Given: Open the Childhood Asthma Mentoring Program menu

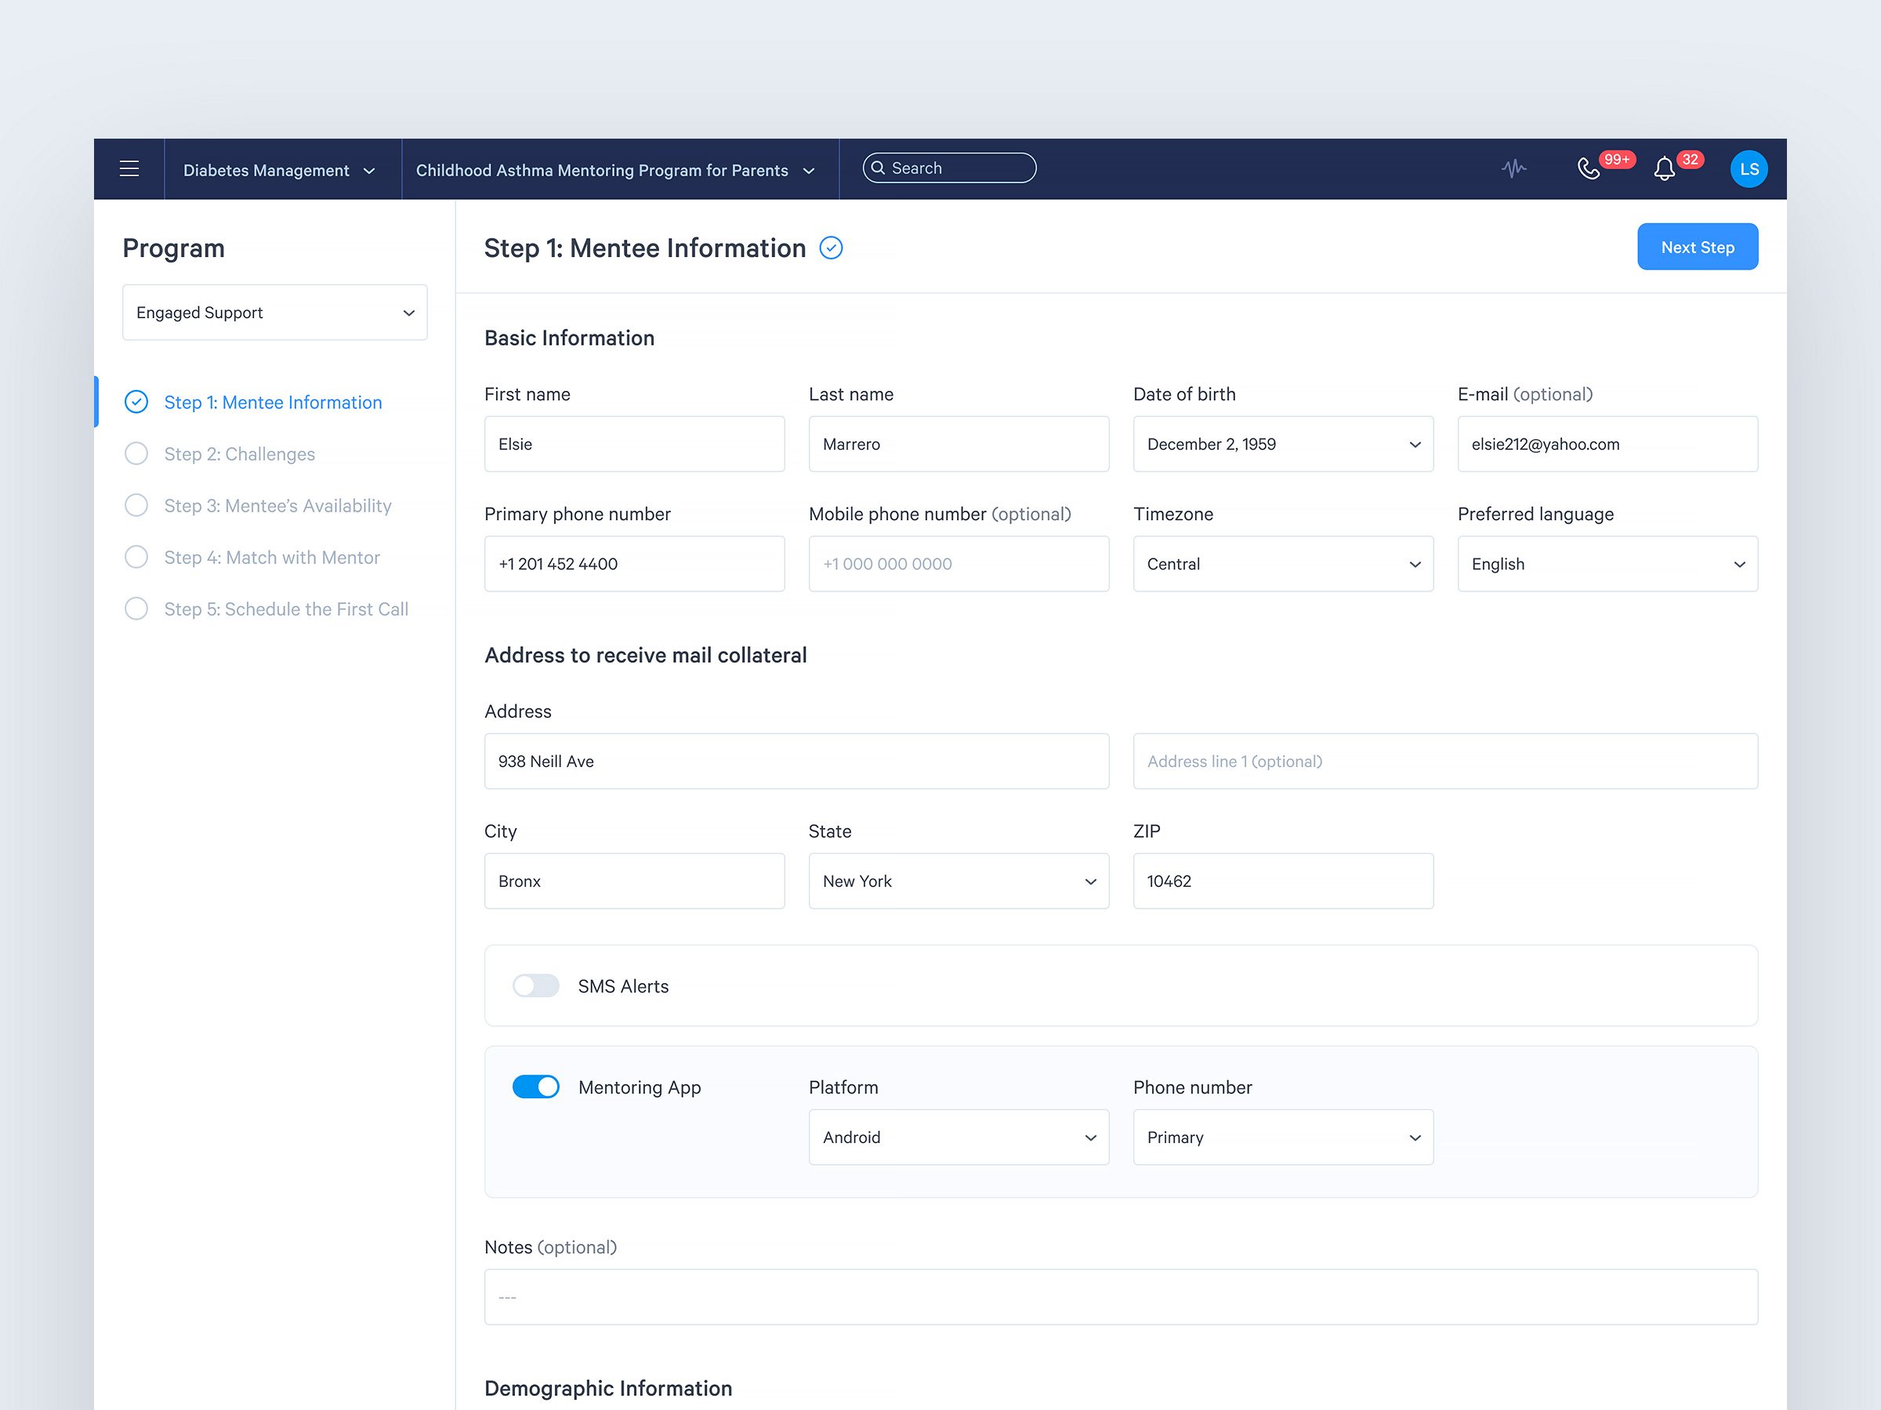Looking at the screenshot, I should coord(614,171).
